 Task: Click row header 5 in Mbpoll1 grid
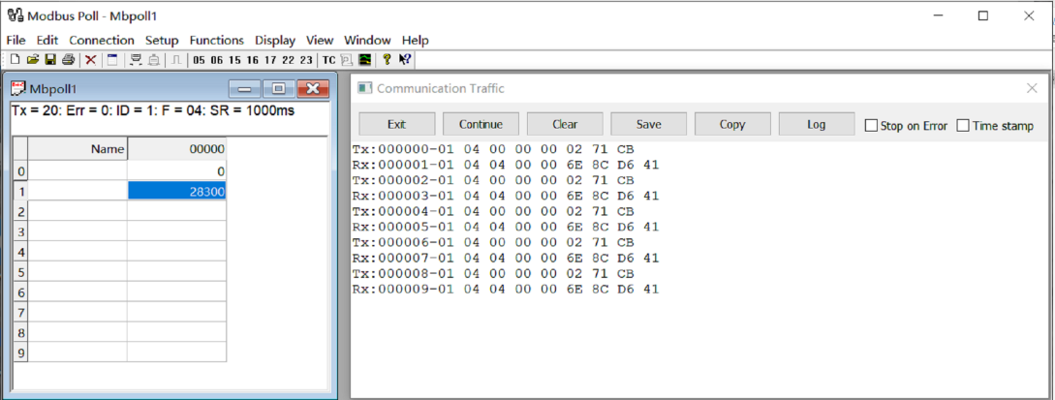[20, 272]
